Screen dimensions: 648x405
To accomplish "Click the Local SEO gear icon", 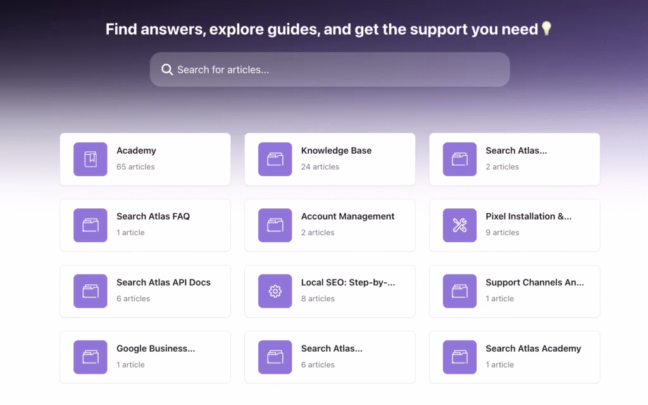I will click(275, 291).
